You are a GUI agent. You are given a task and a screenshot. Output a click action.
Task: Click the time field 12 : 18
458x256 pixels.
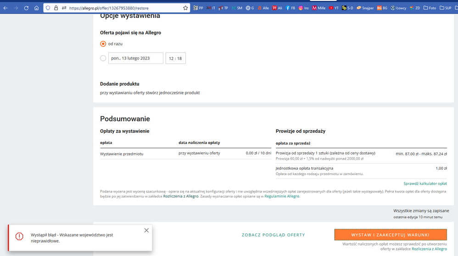click(176, 58)
